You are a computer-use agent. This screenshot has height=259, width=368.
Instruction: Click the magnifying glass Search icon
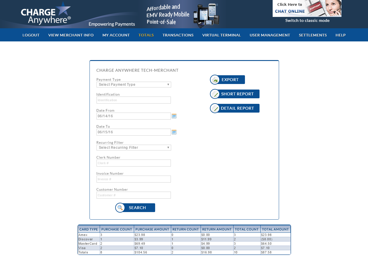click(120, 208)
